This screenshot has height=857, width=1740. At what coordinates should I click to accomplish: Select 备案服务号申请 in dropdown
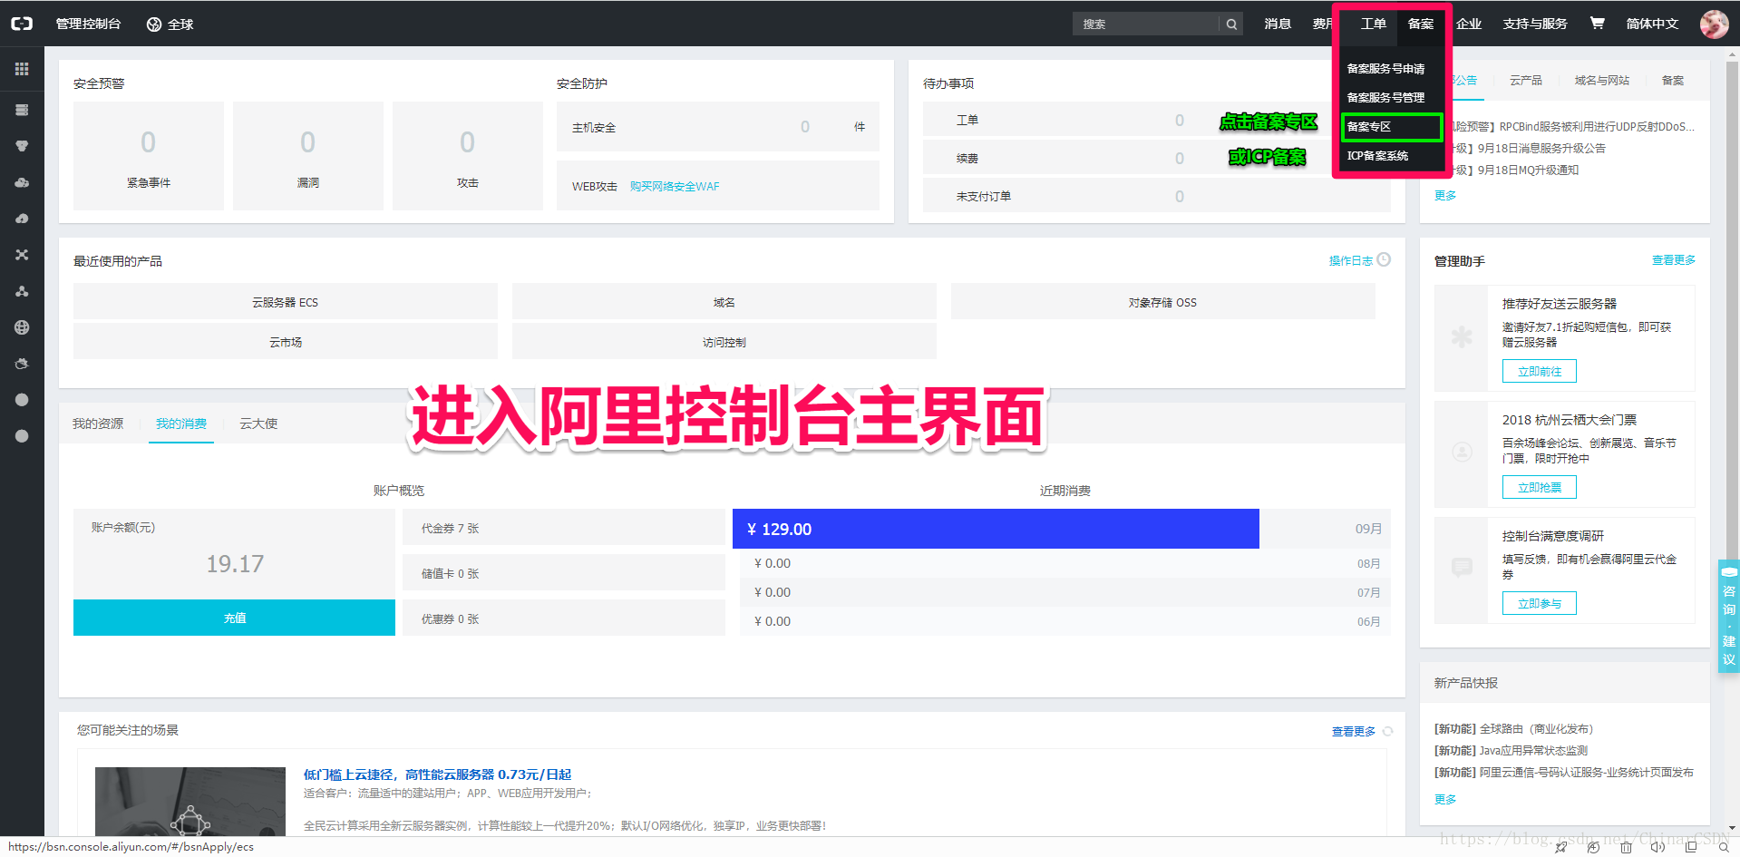pos(1385,69)
